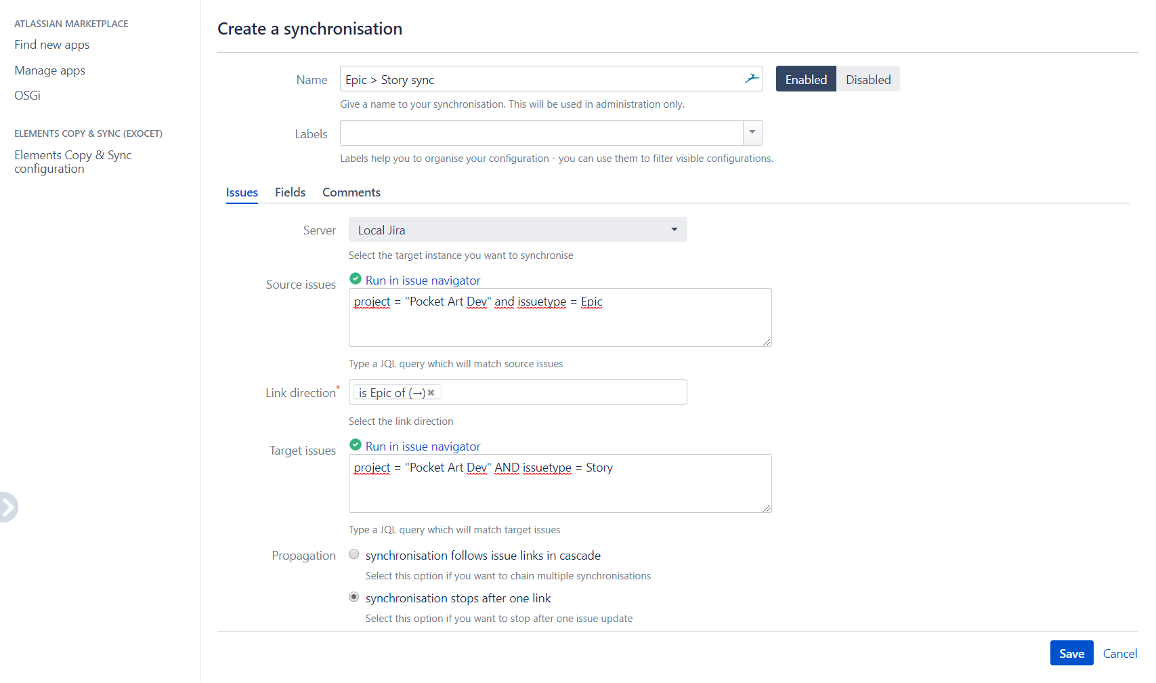Image resolution: width=1156 pixels, height=683 pixels.
Task: Expand the collapsed sidebar arrow handle
Action: pos(7,507)
